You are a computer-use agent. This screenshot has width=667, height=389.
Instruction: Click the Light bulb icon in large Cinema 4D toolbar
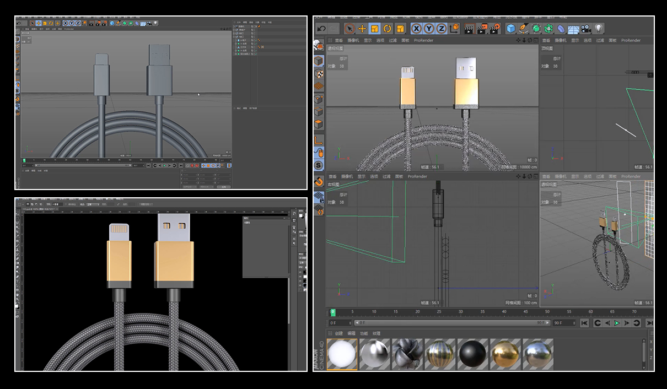point(599,28)
